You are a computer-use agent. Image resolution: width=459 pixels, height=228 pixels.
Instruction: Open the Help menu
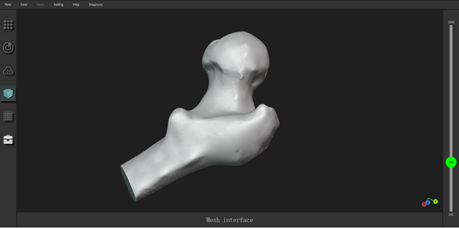[76, 5]
